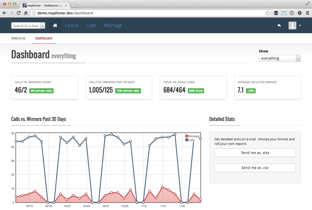Click the 684/464 leads figure
This screenshot has height=210, width=312.
(174, 90)
